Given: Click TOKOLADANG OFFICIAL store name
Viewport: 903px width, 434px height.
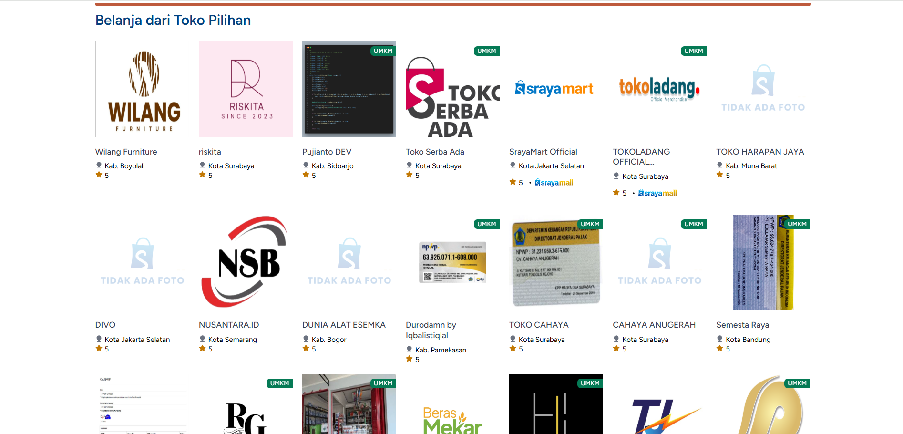Looking at the screenshot, I should point(641,157).
